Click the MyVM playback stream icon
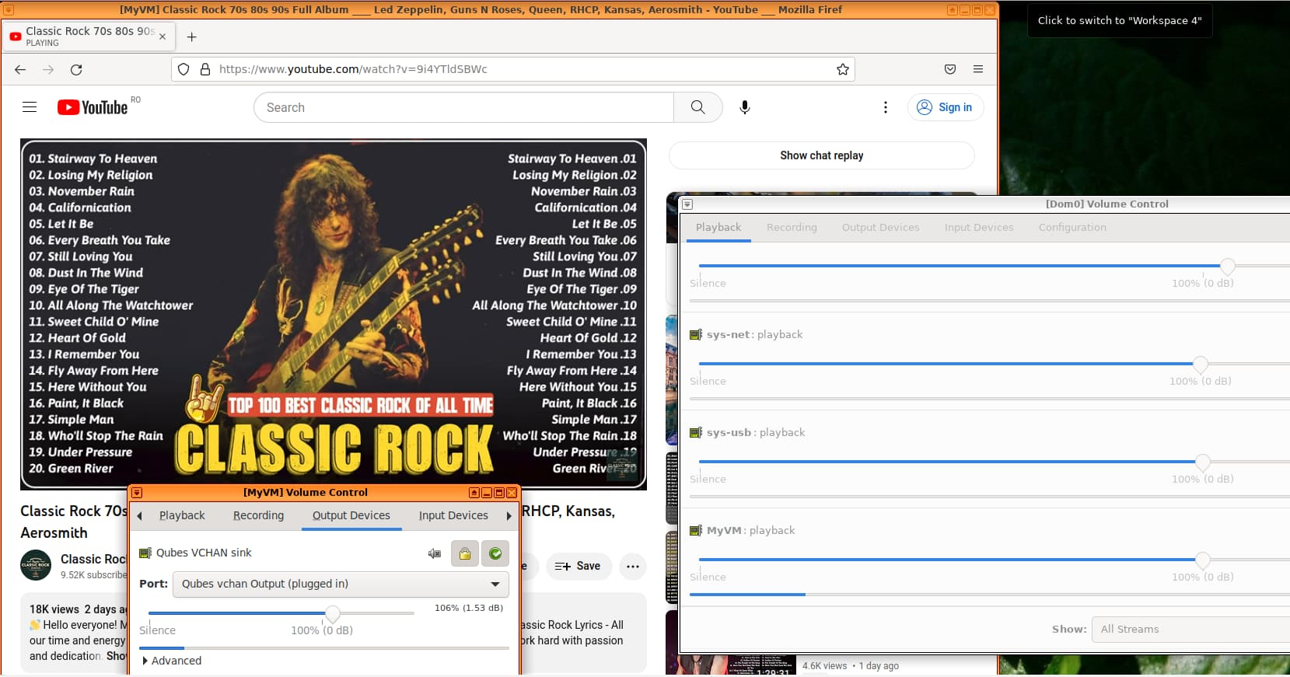This screenshot has height=677, width=1290. click(696, 531)
